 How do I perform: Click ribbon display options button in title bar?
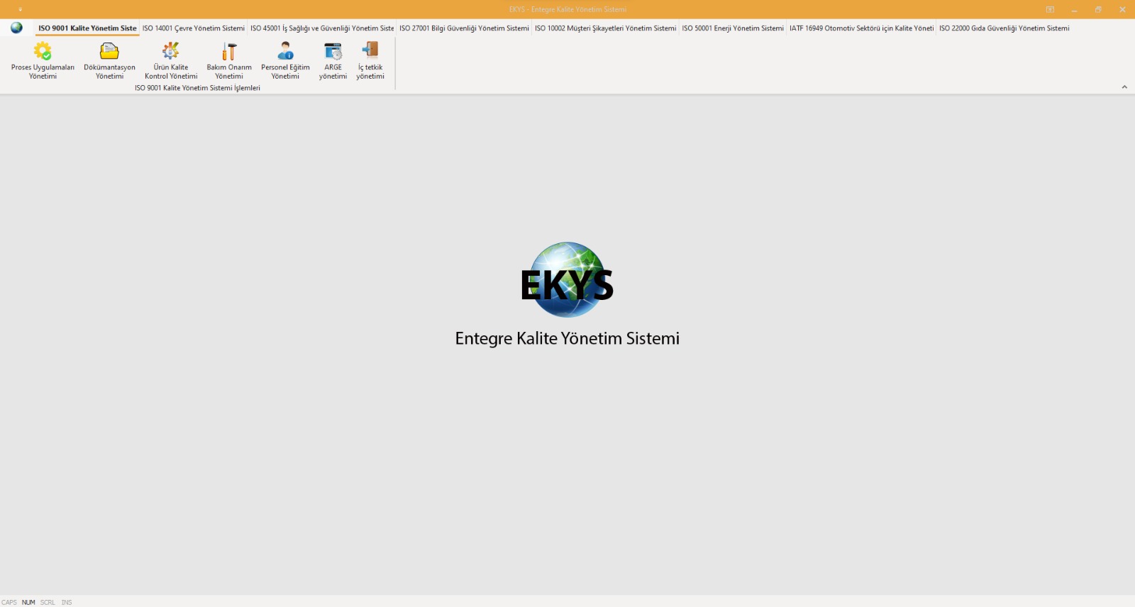tap(1050, 10)
